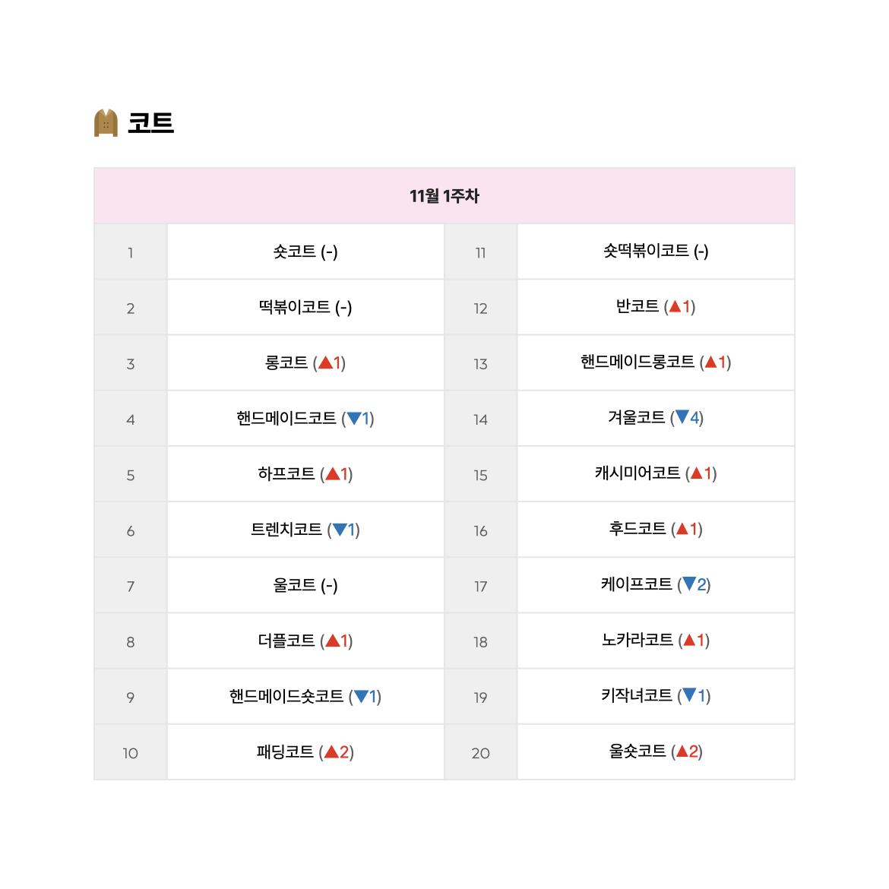This screenshot has width=889, height=889.
Task: Click the blue down arrow next to 핸드메이드코트
Action: click(x=354, y=419)
